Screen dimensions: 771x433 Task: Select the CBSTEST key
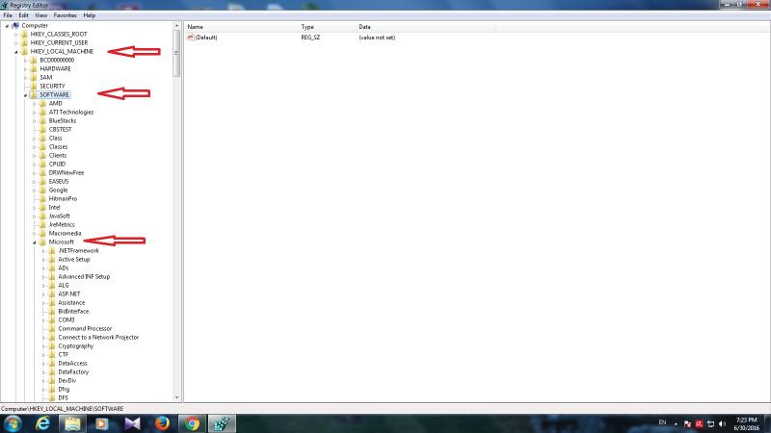[60, 130]
